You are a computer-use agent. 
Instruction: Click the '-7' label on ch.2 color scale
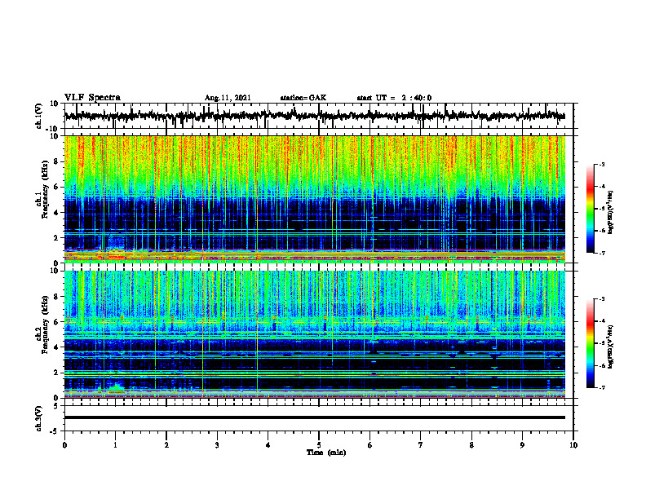[x=601, y=387]
